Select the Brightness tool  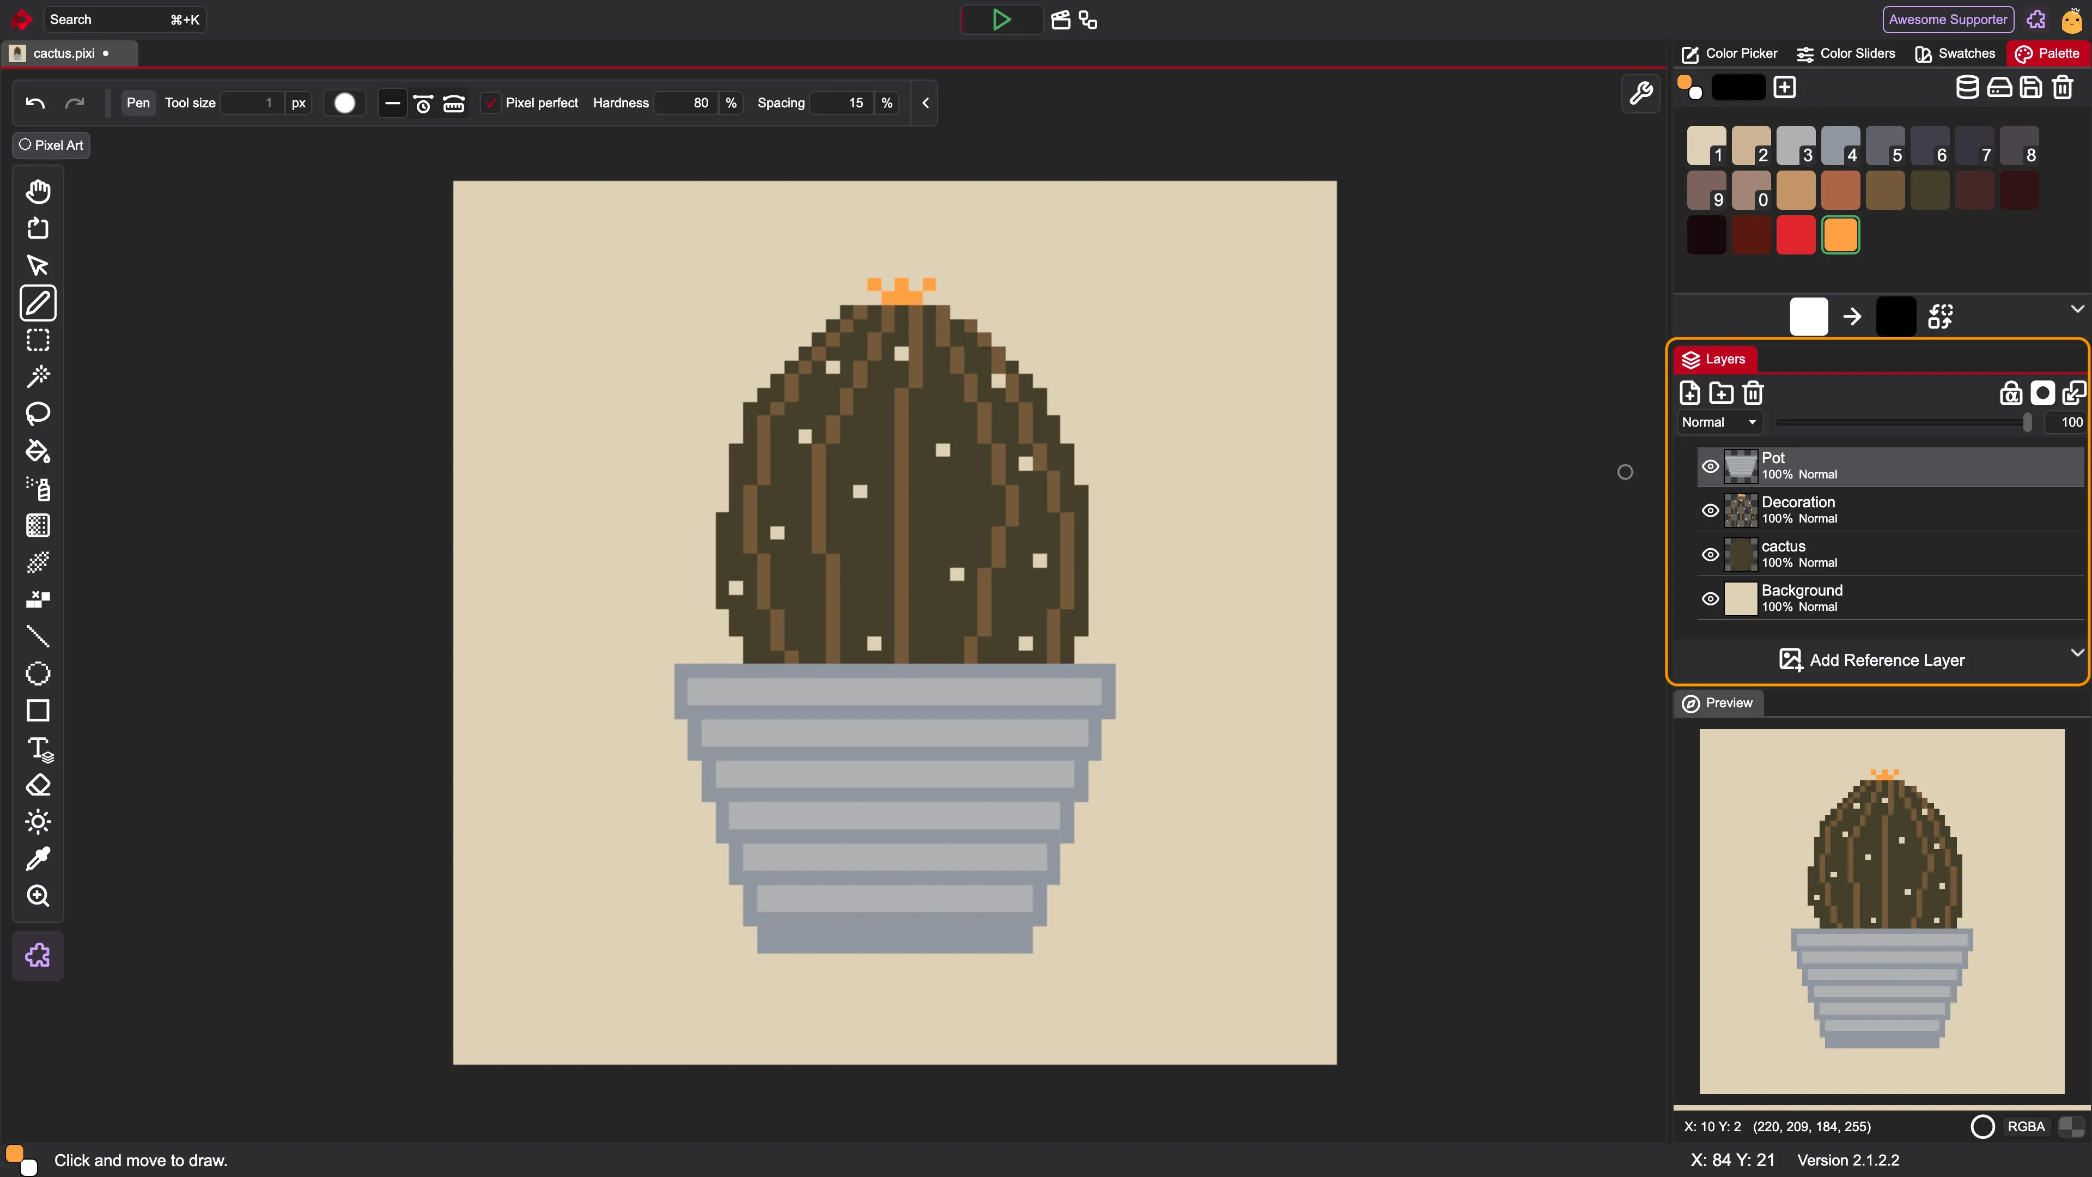[38, 822]
